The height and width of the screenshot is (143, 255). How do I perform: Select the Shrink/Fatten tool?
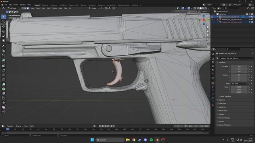(4, 102)
